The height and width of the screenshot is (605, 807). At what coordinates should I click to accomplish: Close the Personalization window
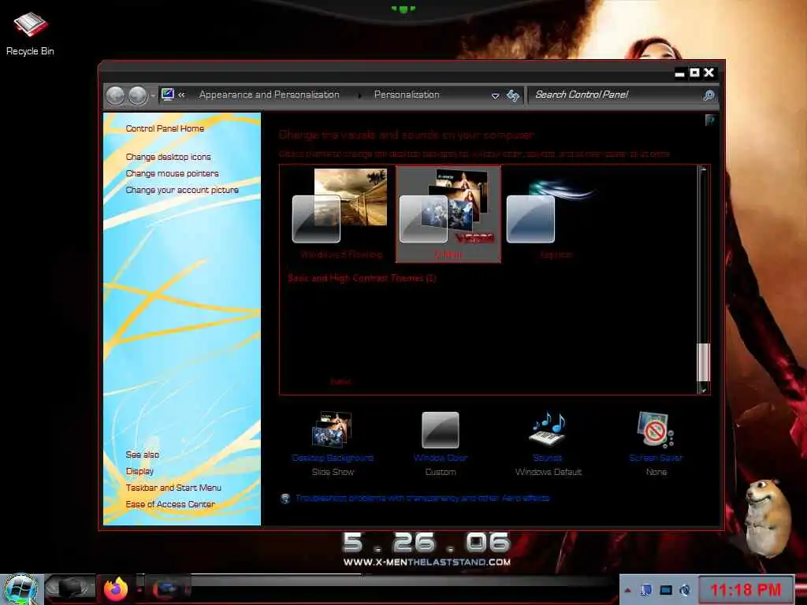point(709,73)
